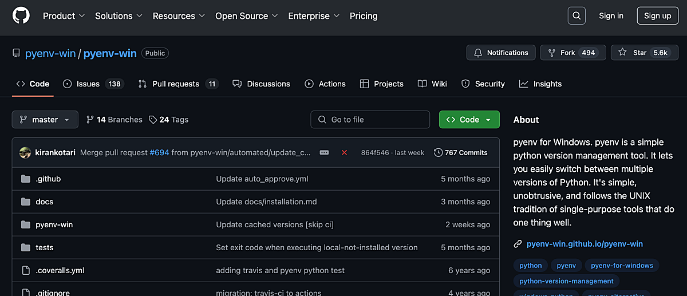
Task: Open pull request #694 link
Action: [x=159, y=153]
